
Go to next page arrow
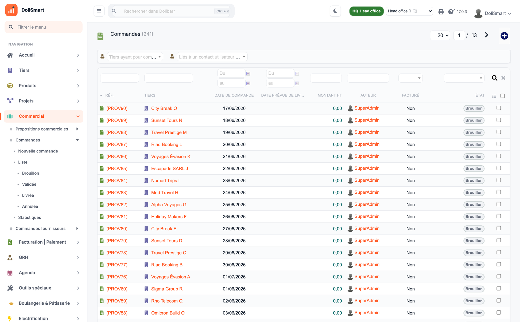click(486, 35)
